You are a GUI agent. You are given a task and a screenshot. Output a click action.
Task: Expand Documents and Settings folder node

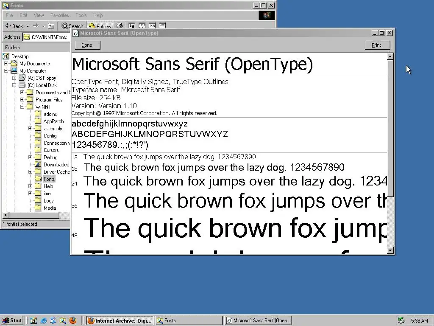(22, 92)
